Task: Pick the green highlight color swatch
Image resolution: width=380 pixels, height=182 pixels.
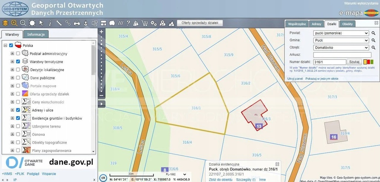Action: pos(372,62)
